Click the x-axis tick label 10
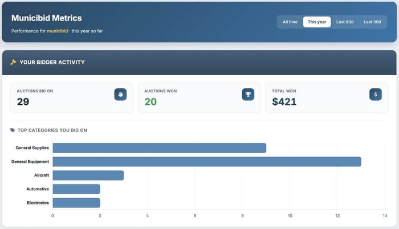This screenshot has width=399, height=229. (x=290, y=216)
